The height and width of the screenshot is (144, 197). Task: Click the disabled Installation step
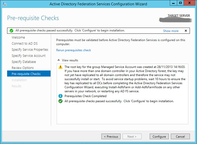click(x=19, y=80)
